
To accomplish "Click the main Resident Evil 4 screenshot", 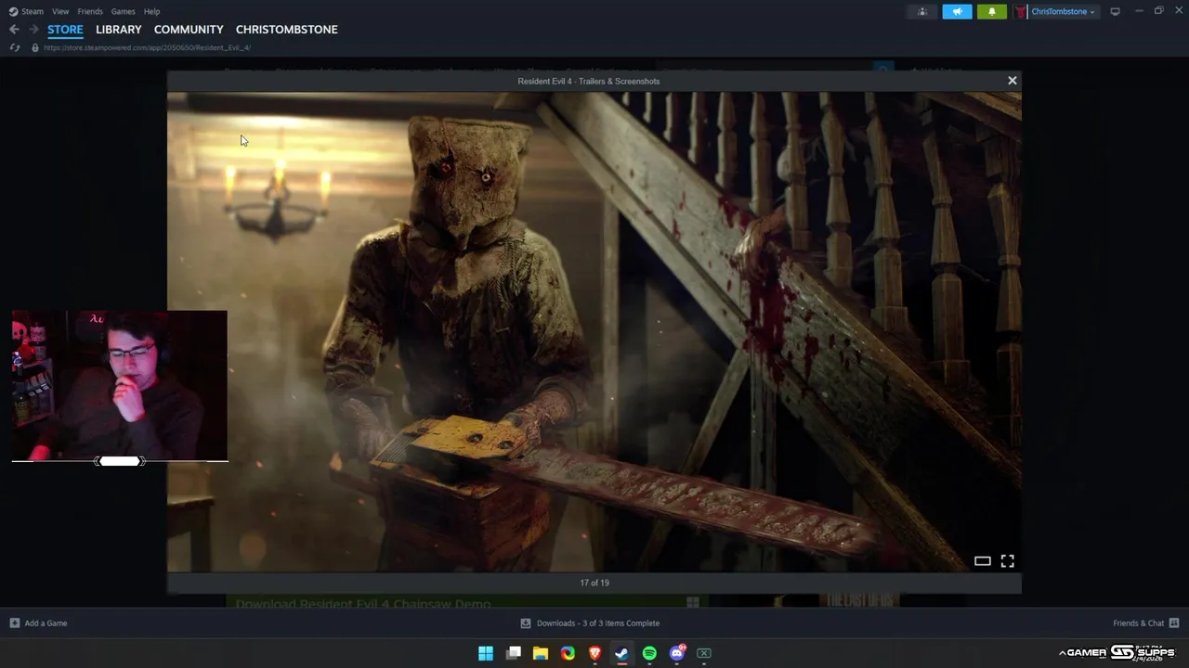I will [x=594, y=332].
